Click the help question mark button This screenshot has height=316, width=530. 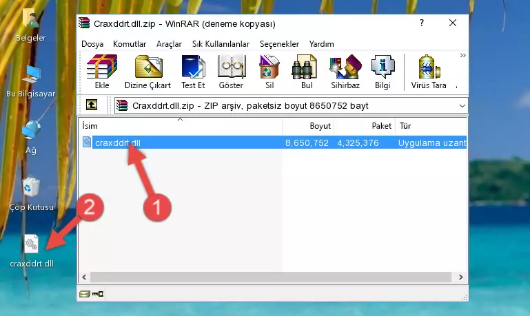click(x=422, y=23)
